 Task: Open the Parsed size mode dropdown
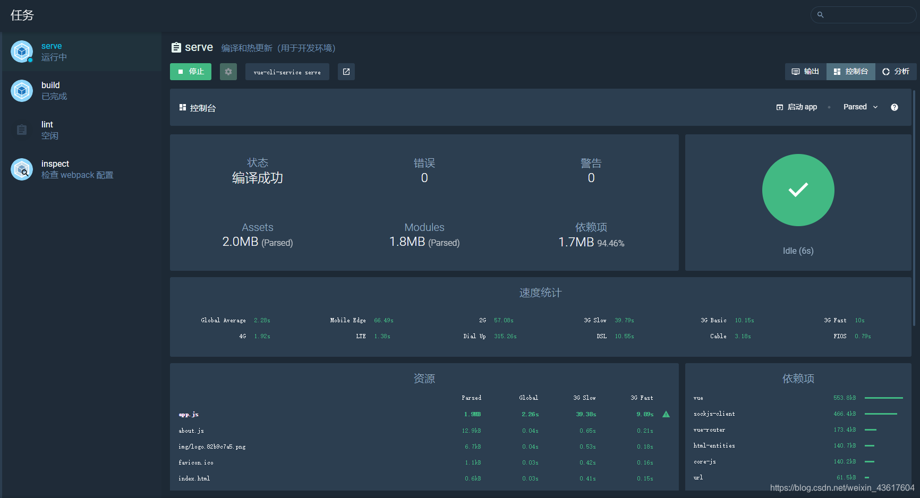(861, 107)
